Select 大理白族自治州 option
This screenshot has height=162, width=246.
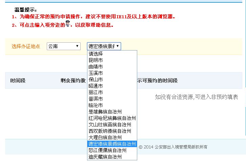[x=112, y=138]
